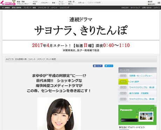The height and width of the screenshot is (130, 161).
Task: Click the tv asahi logo
Action: click(x=8, y=3)
